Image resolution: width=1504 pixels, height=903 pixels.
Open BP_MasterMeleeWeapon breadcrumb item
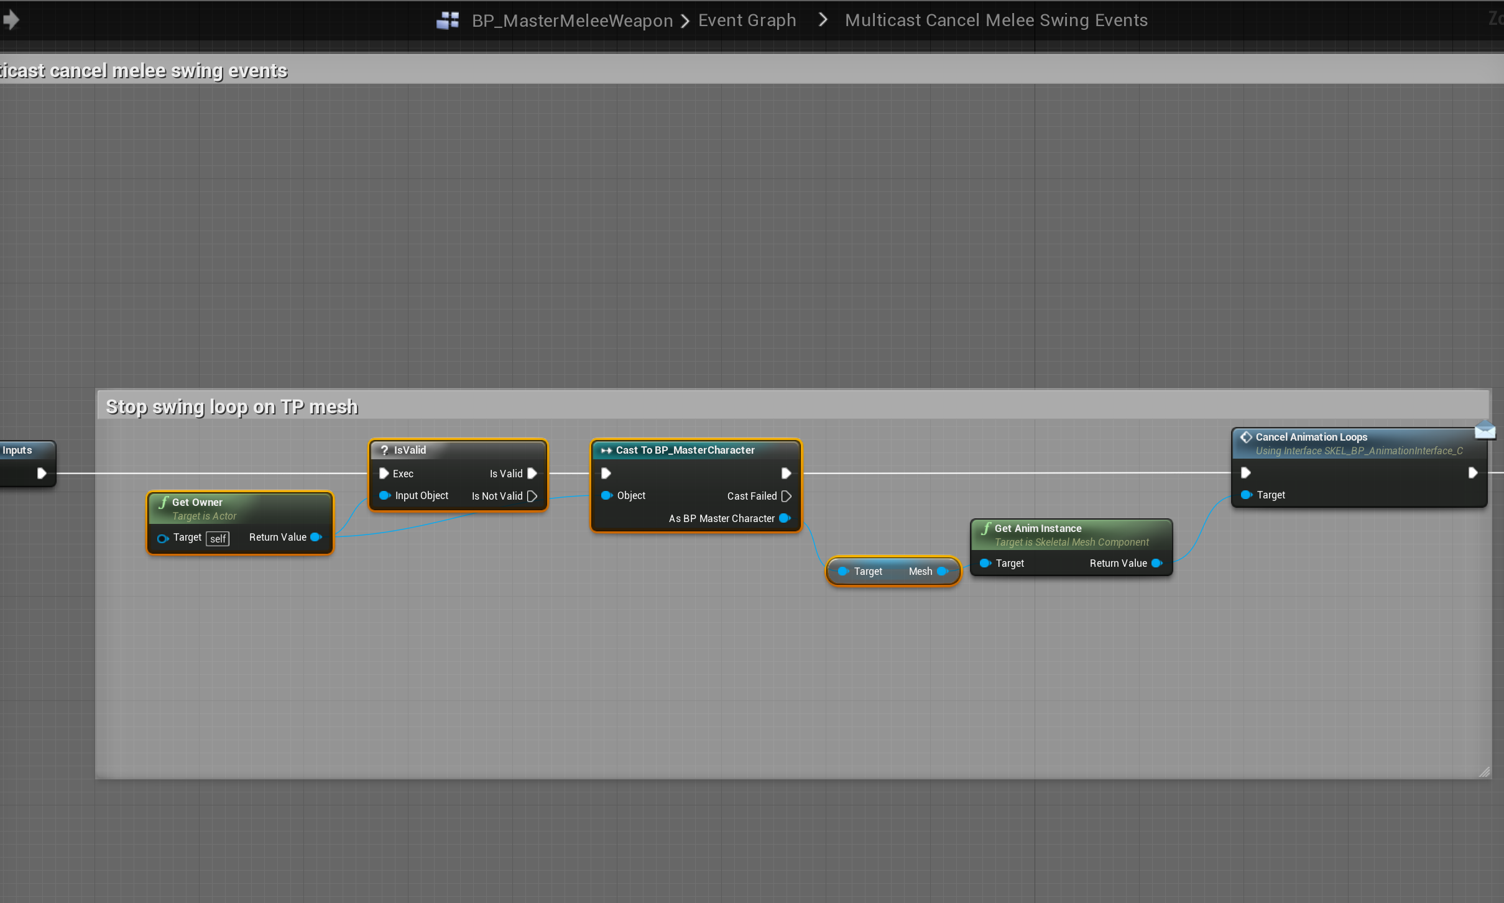(572, 21)
